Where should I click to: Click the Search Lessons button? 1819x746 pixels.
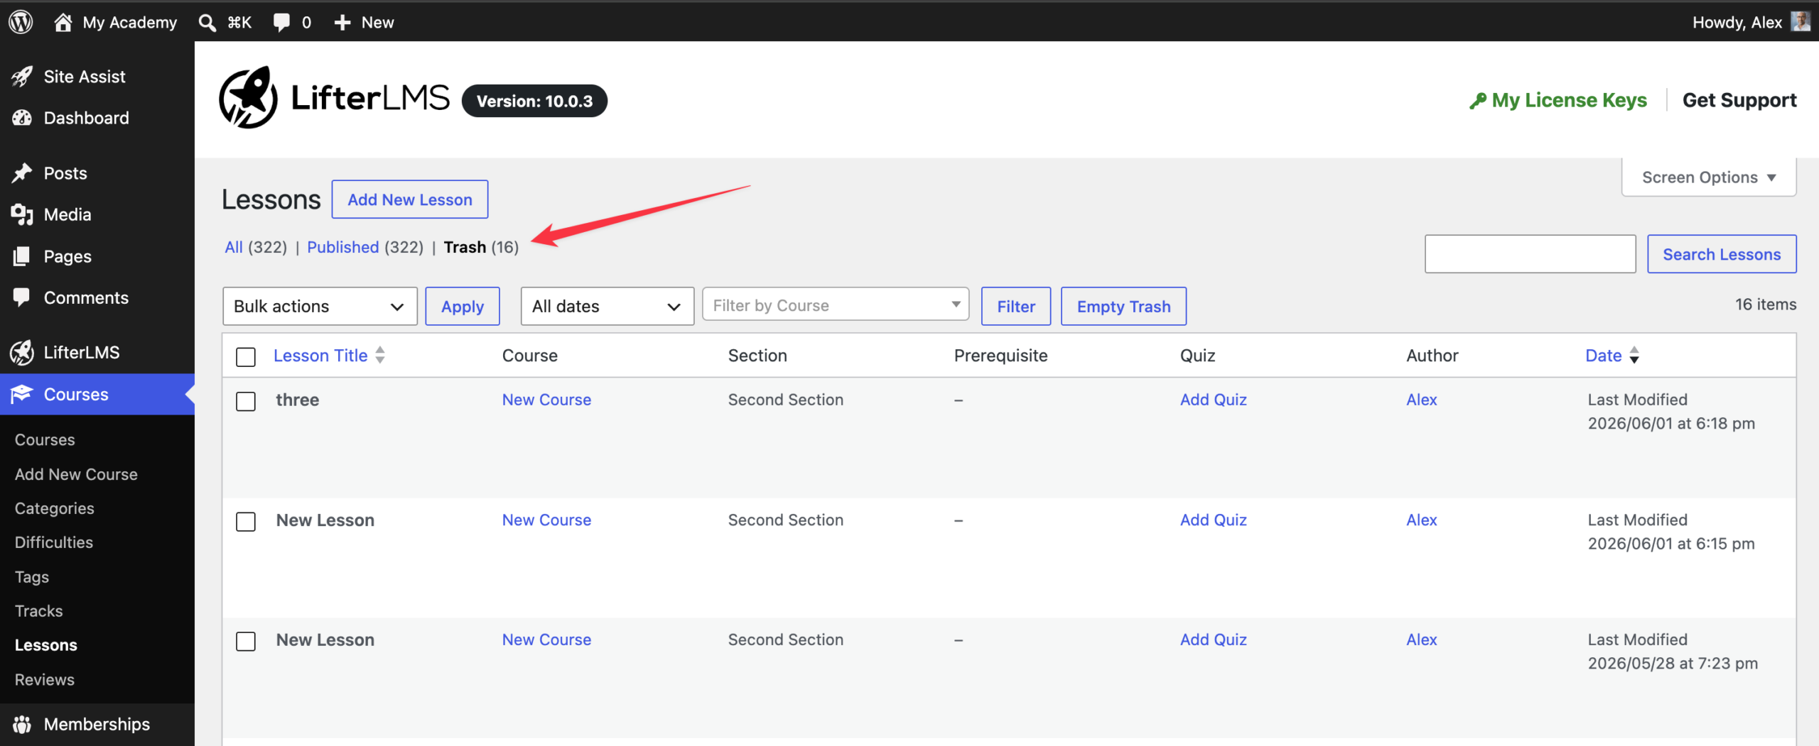1722,254
